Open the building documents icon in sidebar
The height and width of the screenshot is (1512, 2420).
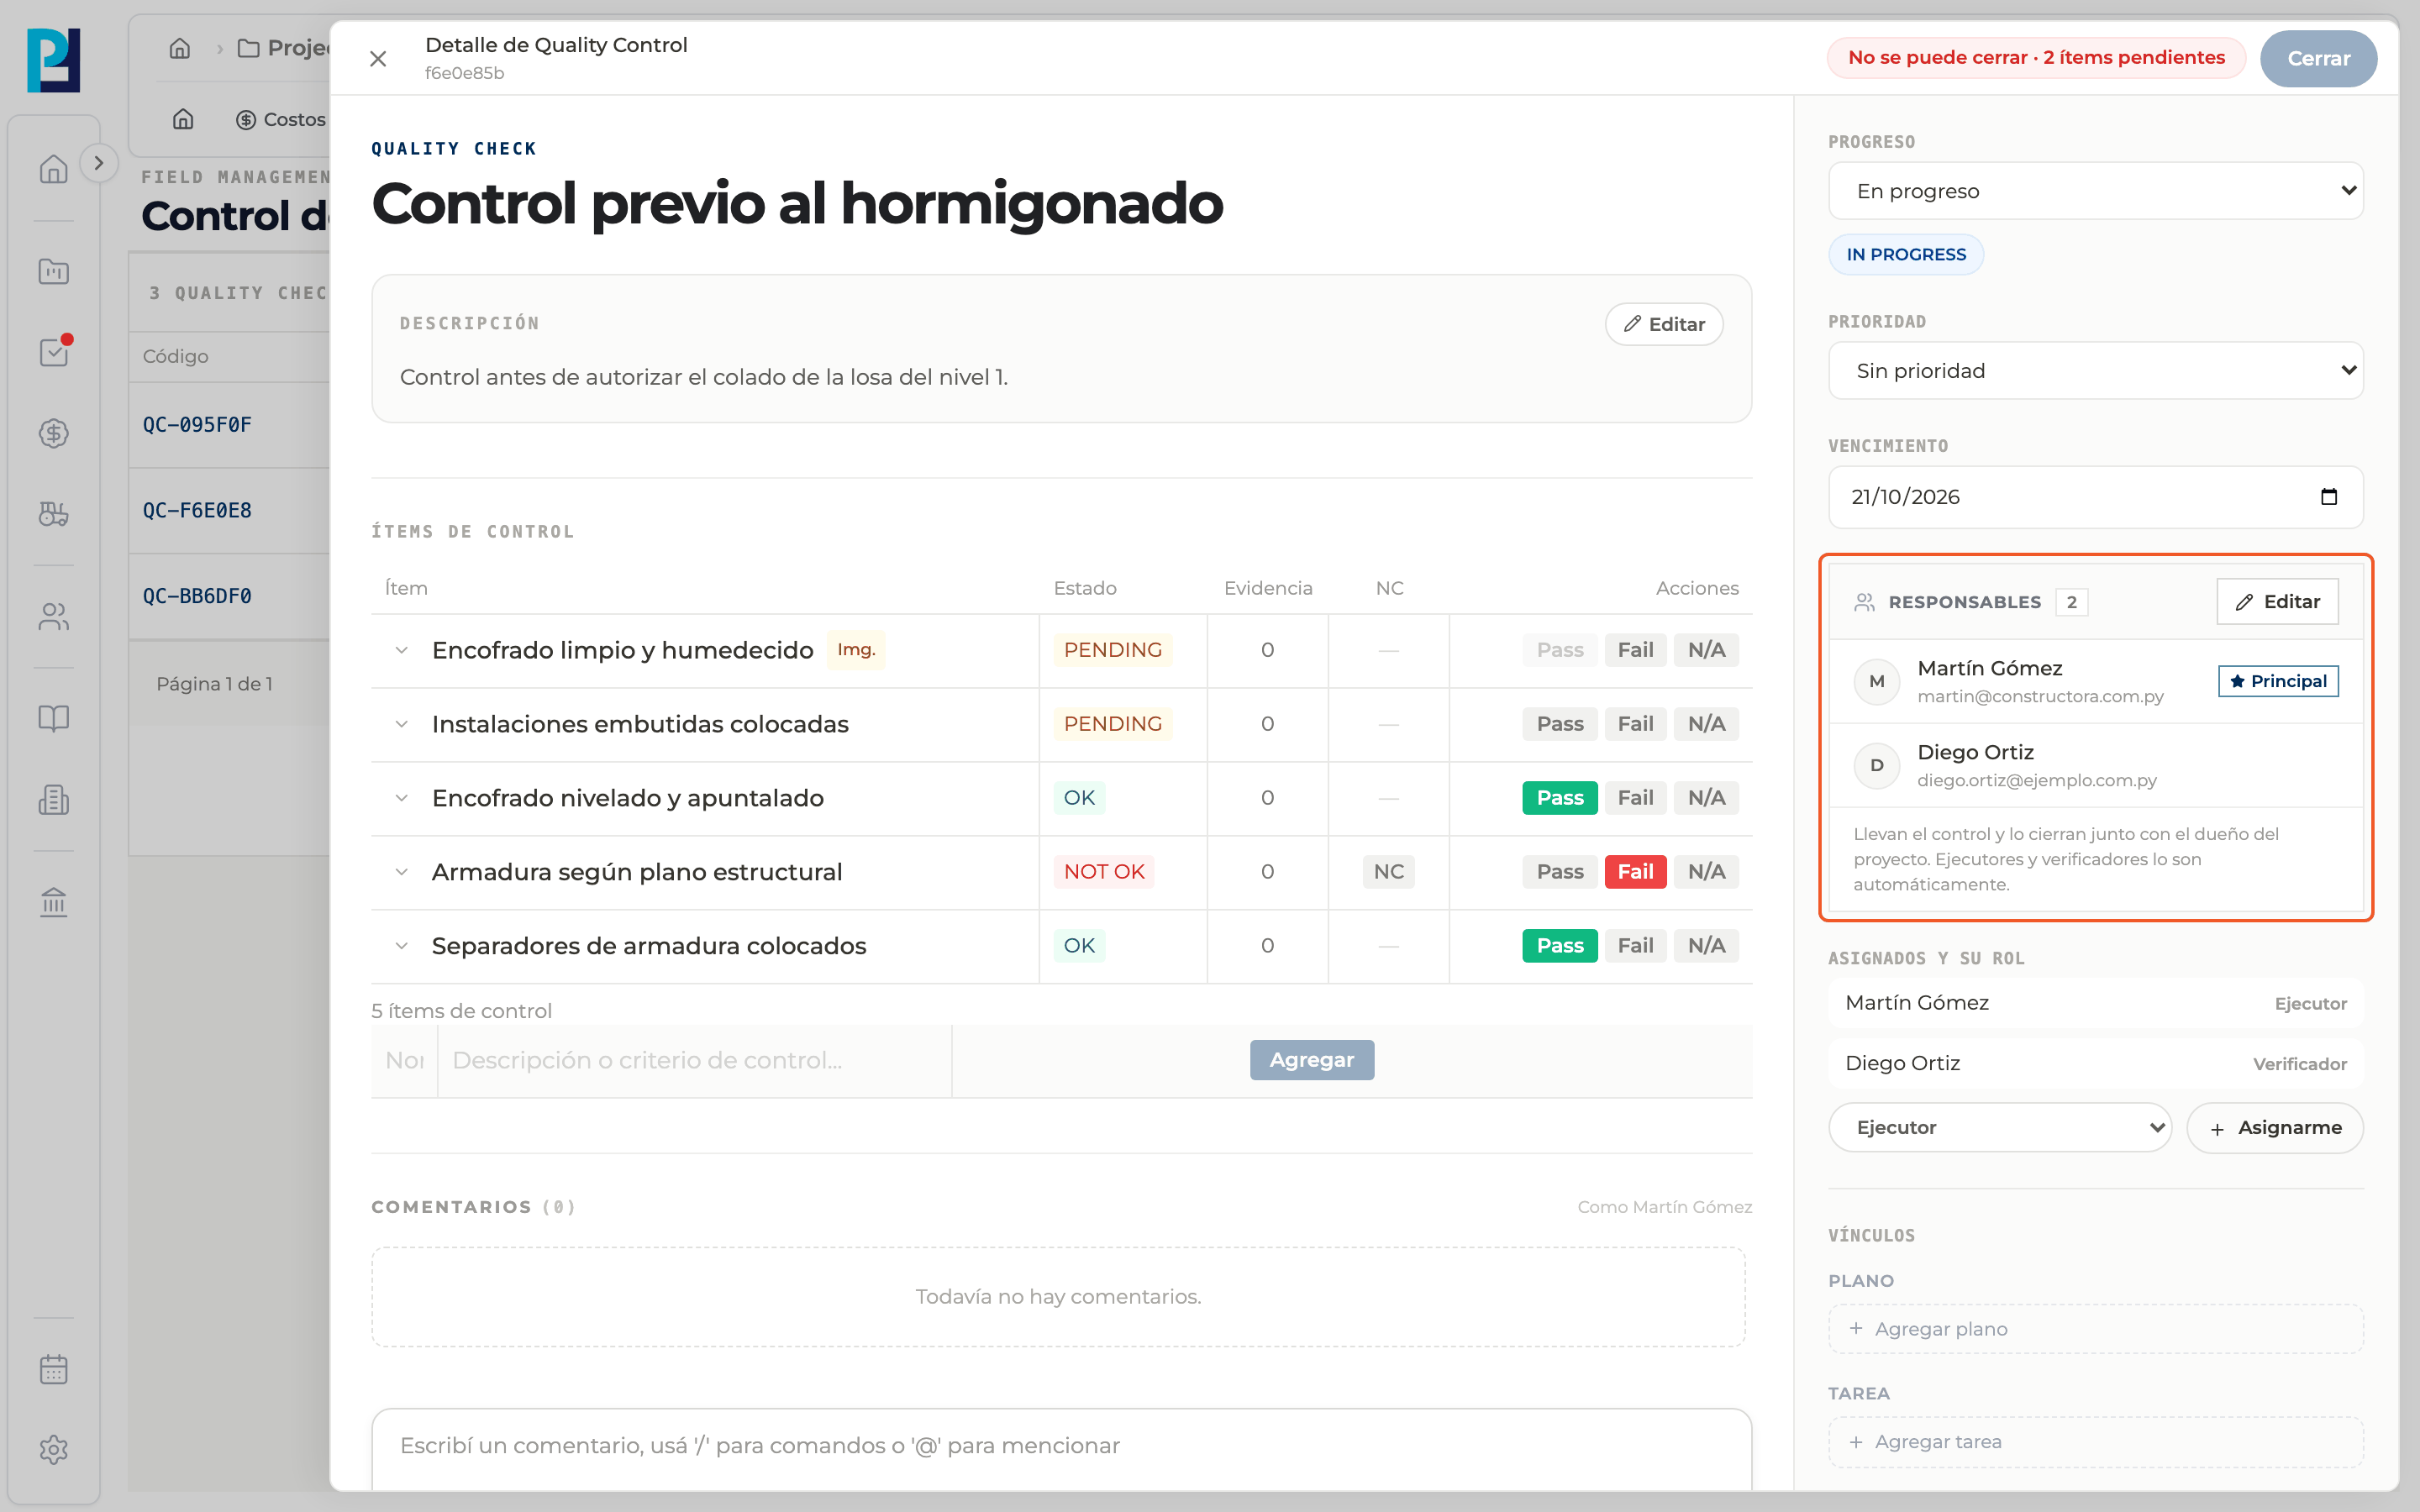pos(54,800)
